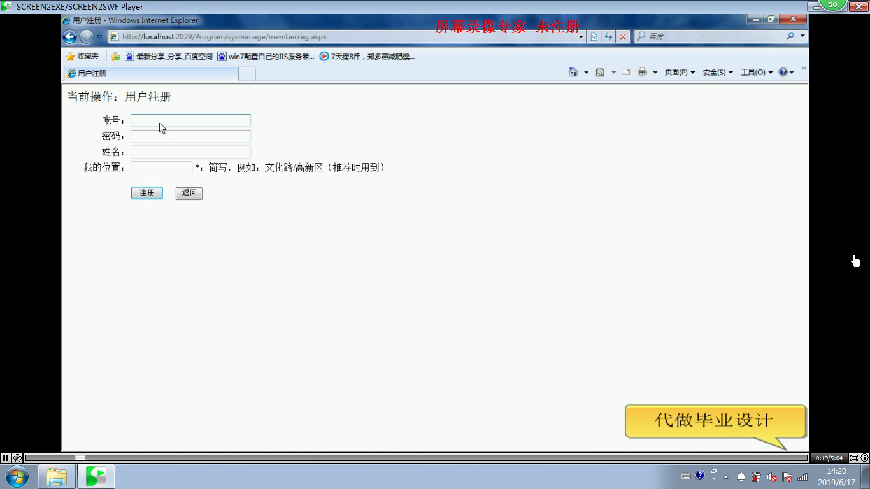
Task: Select the 用户注册 browser tab
Action: (150, 74)
